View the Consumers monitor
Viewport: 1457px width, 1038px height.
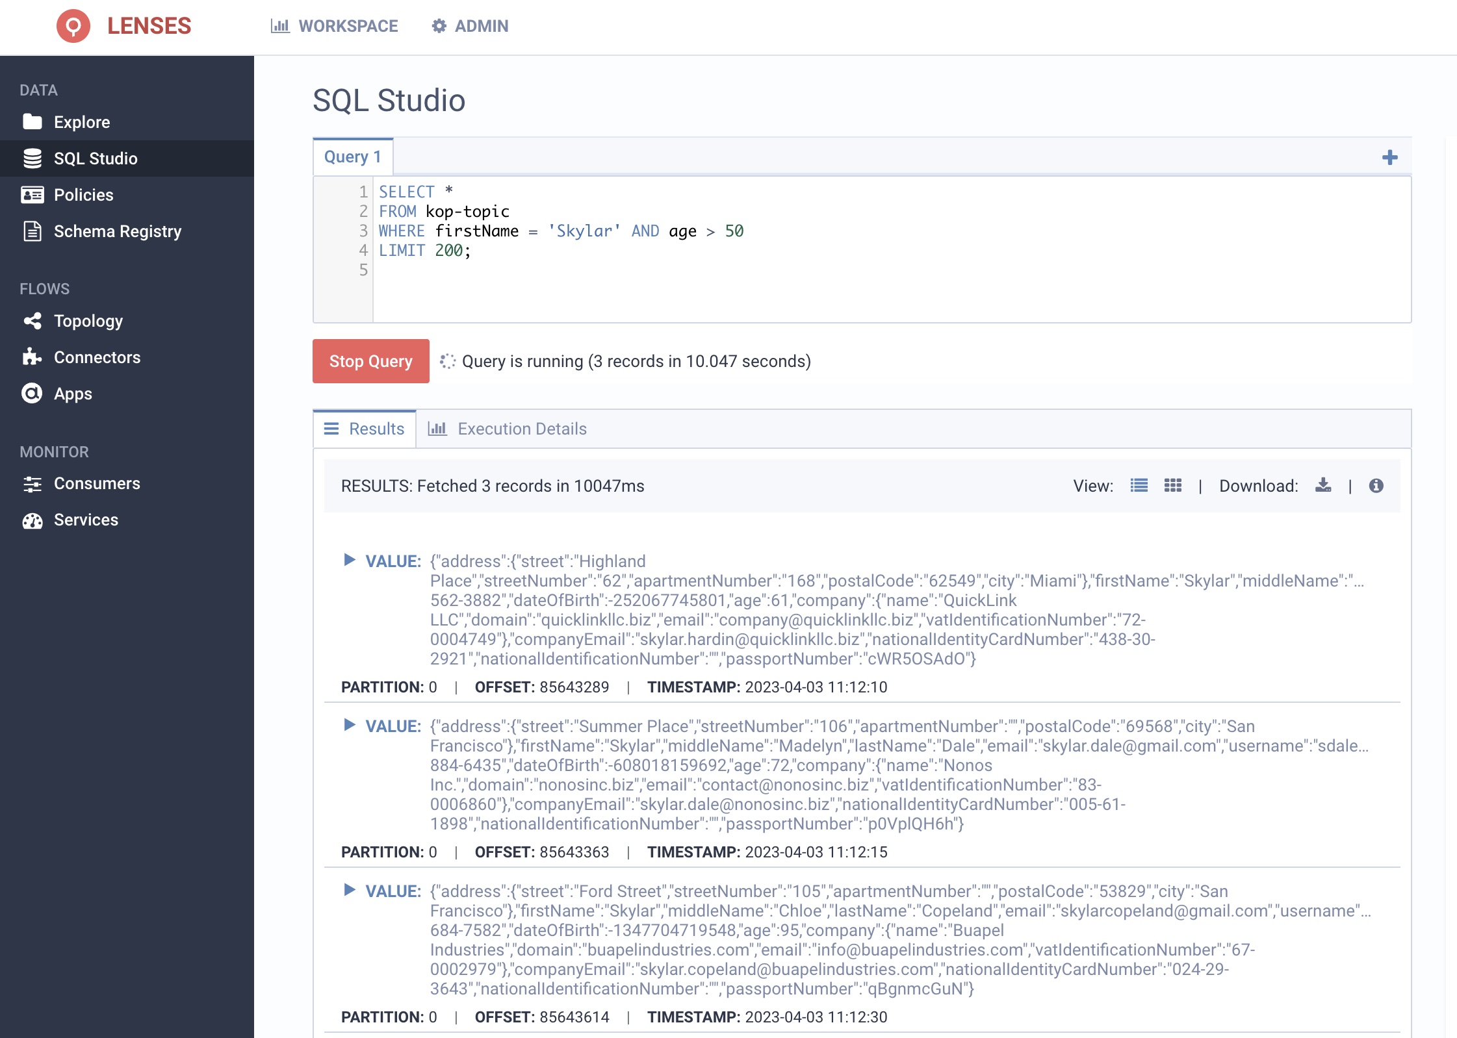[97, 483]
